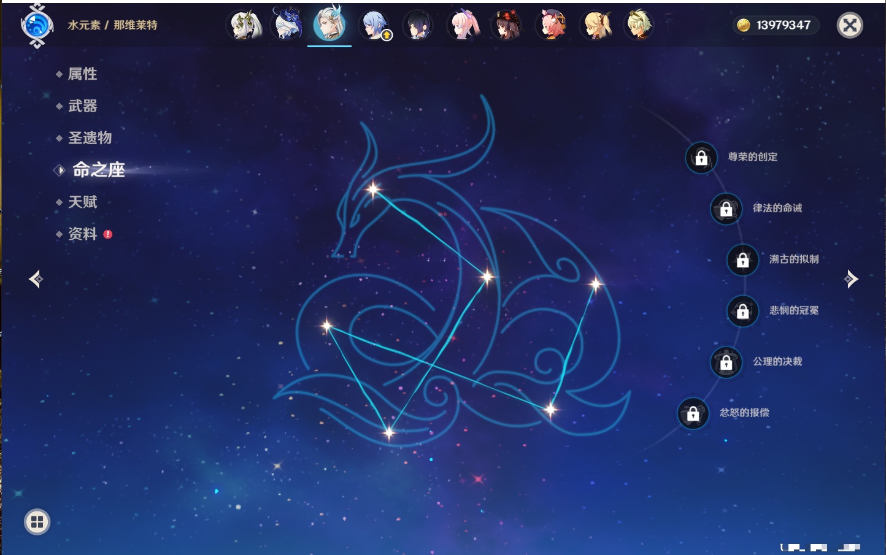
Task: Click the 悲悯的冠冕 constellation label
Action: (x=794, y=310)
